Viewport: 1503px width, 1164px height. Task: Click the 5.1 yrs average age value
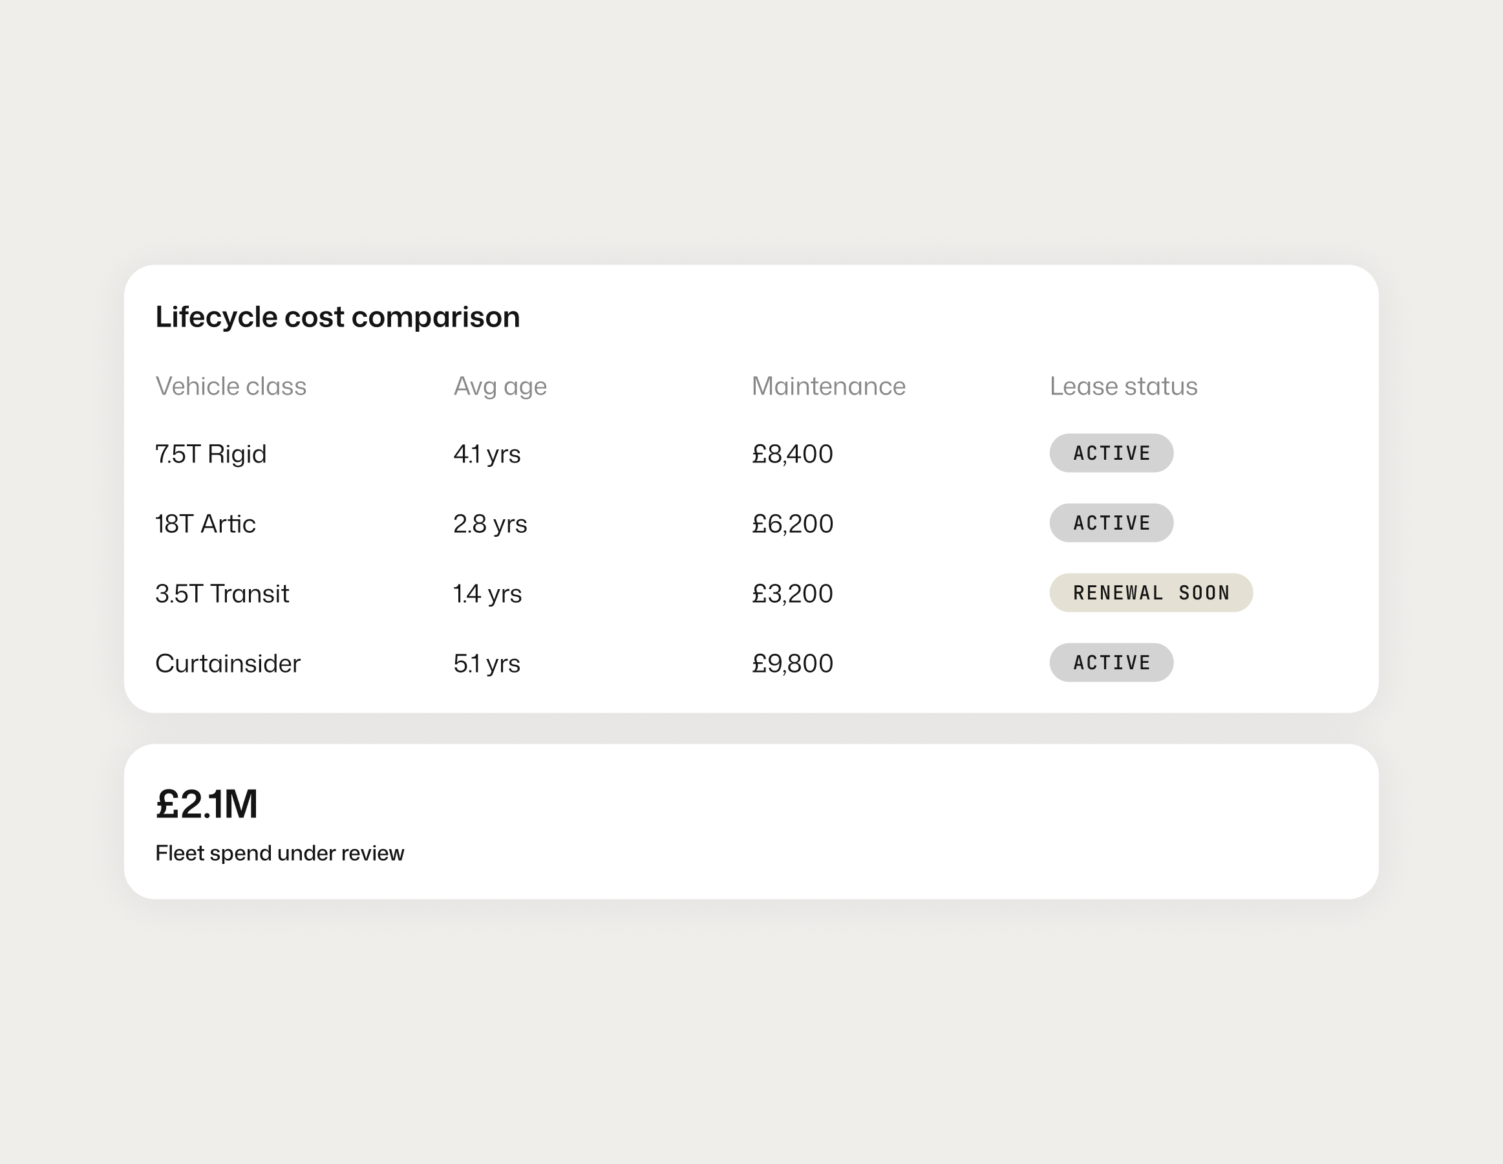[487, 663]
